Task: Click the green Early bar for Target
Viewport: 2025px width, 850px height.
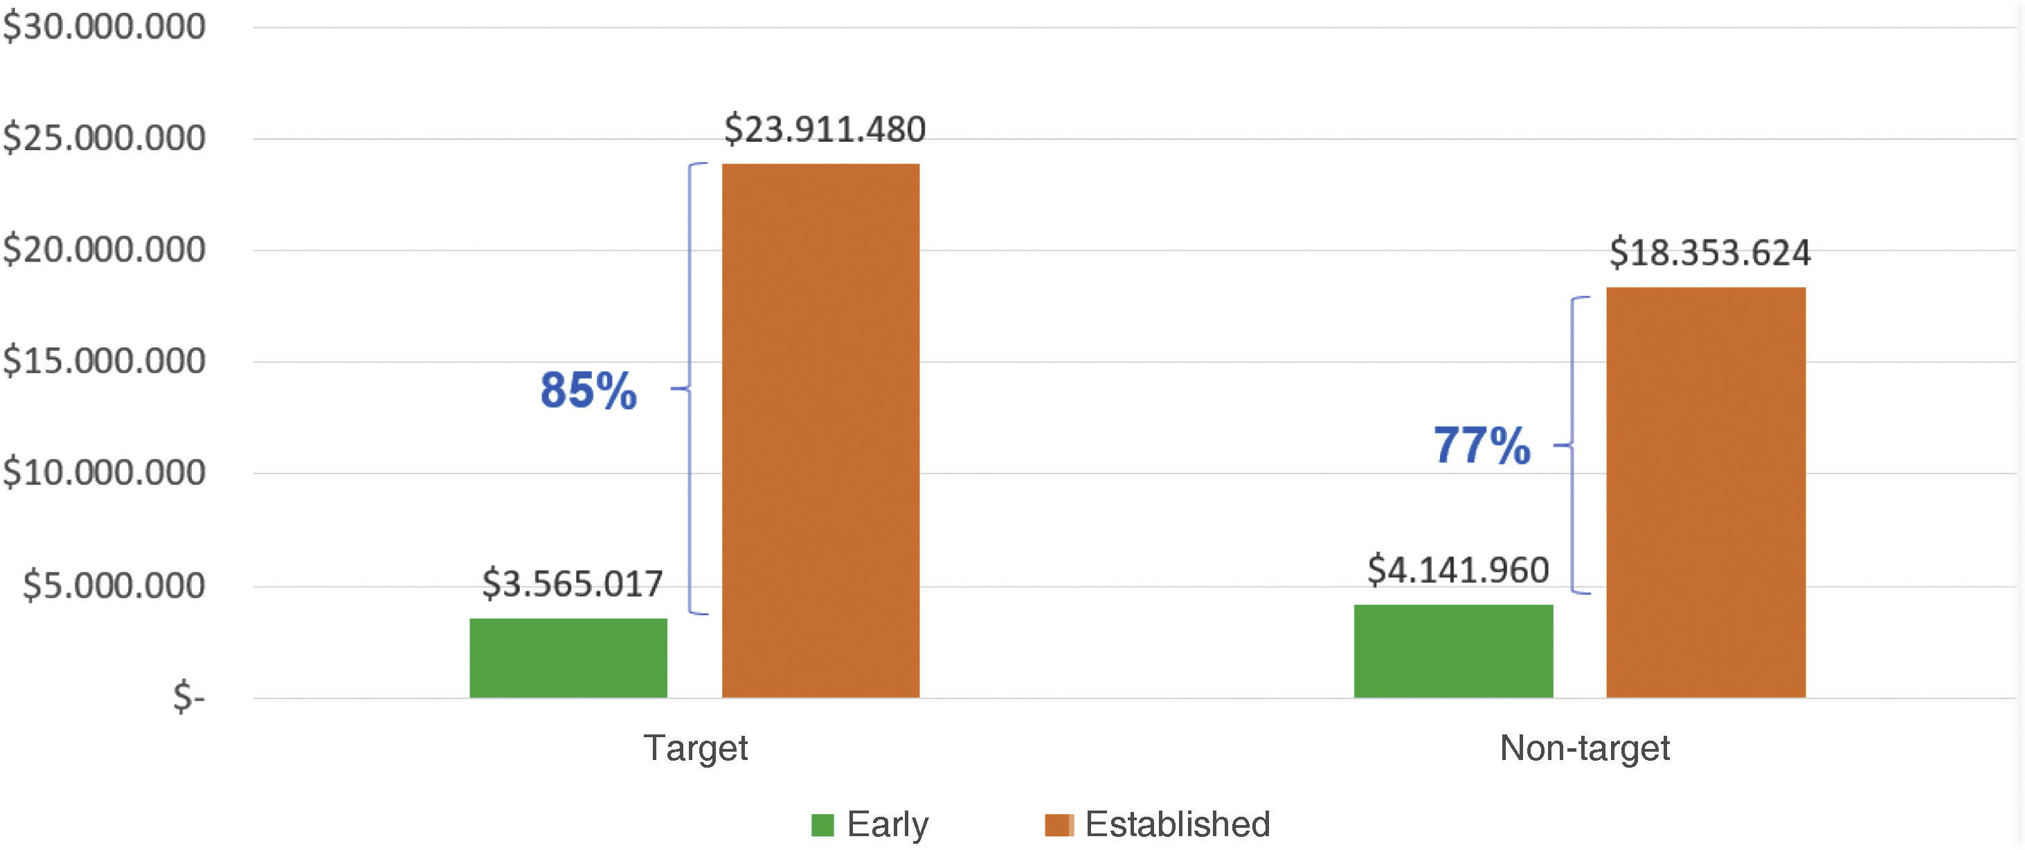Action: [x=568, y=658]
